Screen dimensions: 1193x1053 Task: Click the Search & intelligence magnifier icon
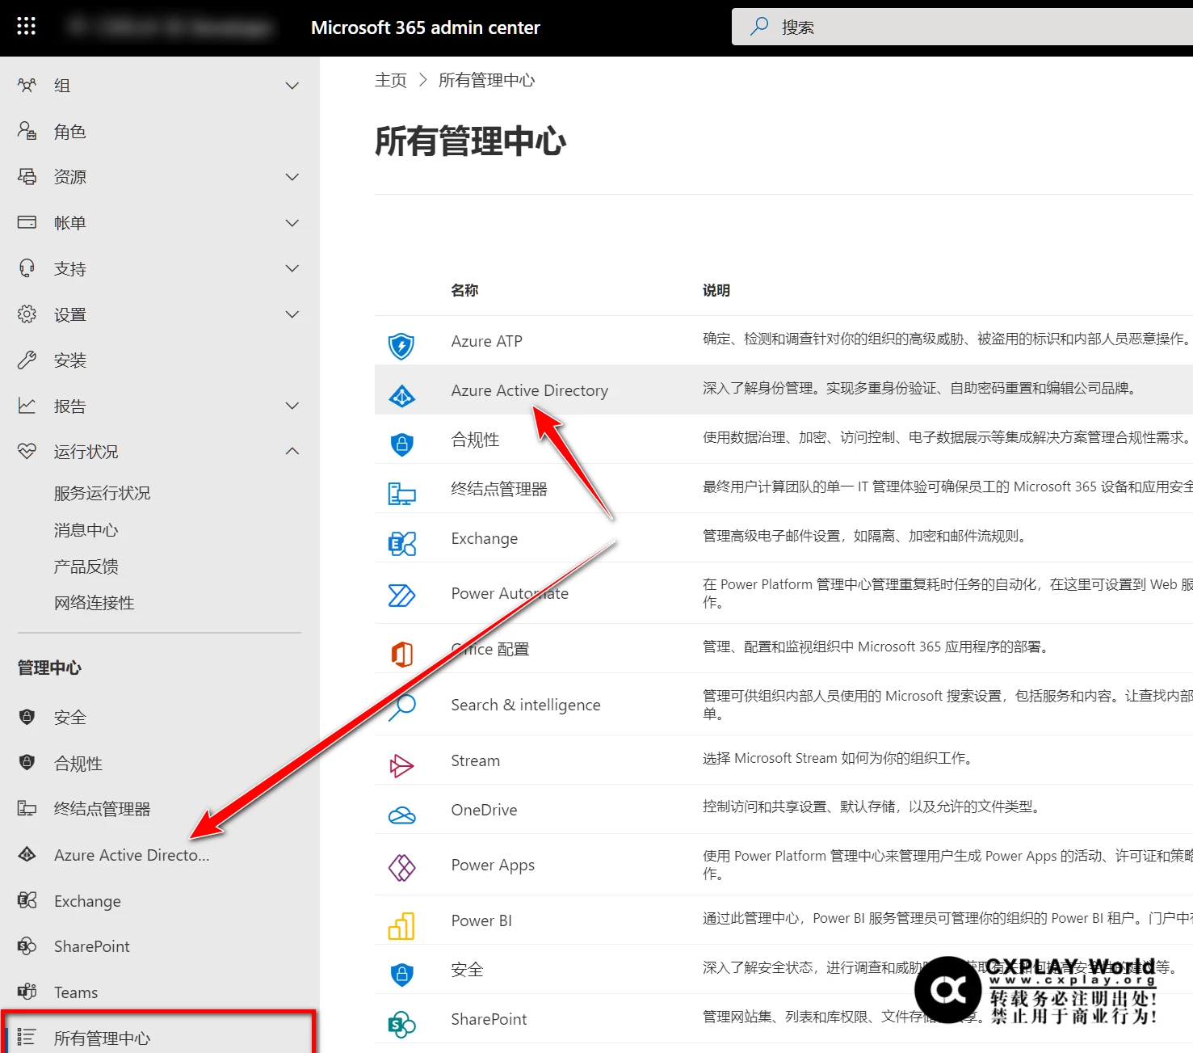pos(401,708)
